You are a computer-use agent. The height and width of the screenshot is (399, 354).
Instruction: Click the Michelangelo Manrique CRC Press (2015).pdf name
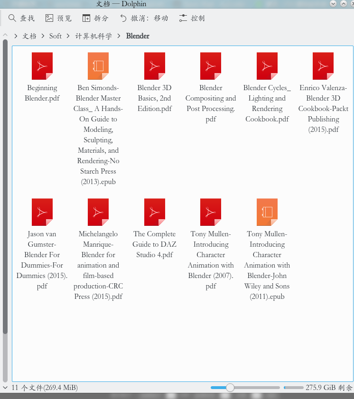tap(98, 265)
